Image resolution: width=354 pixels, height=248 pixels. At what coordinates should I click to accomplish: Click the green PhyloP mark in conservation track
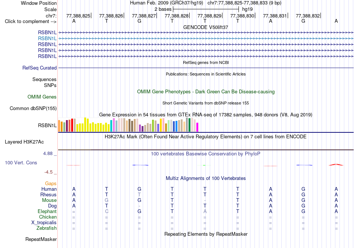(204, 165)
